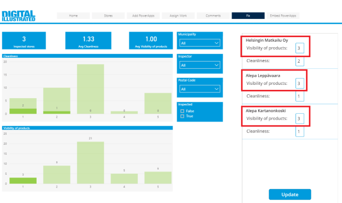Click the Digital Illustrated logo
This screenshot has width=342, height=203.
click(x=18, y=16)
